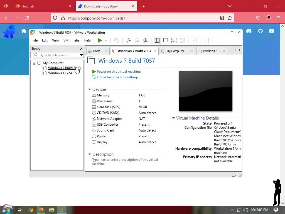Click Send Ctrl+Alt+Del toolbar icon
The height and width of the screenshot is (214, 285).
(117, 40)
